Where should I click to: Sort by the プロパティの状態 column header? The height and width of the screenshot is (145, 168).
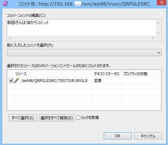tap(138, 74)
